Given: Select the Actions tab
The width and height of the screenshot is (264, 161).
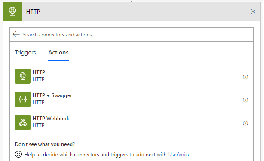Looking at the screenshot, I should (x=58, y=53).
